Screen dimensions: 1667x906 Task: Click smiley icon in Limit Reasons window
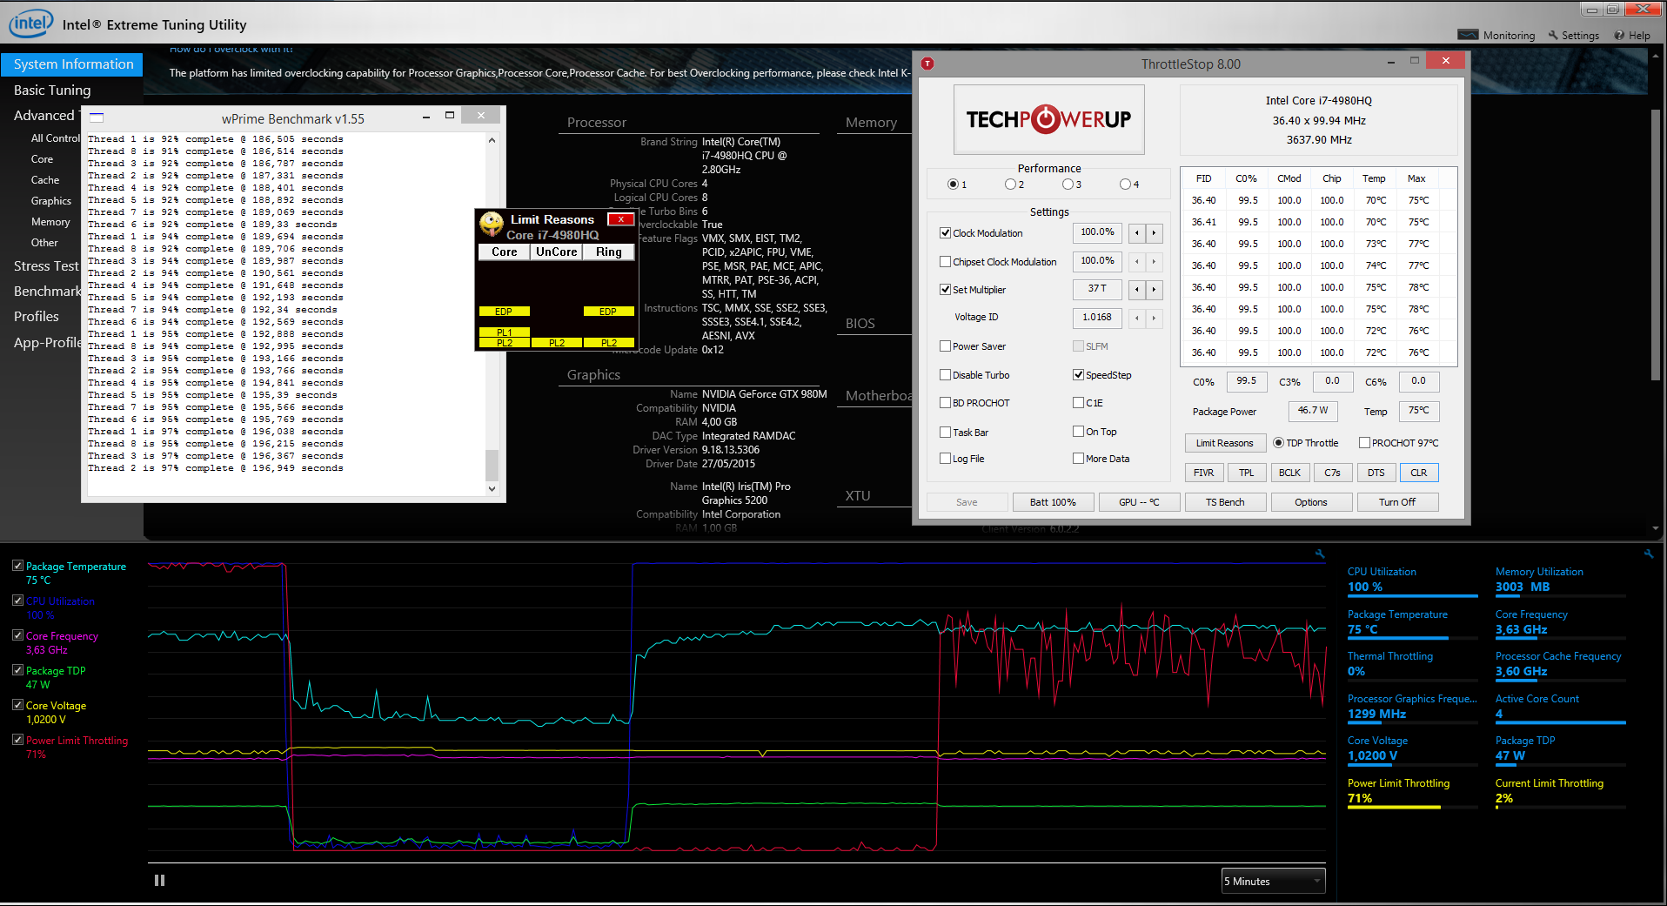(492, 224)
